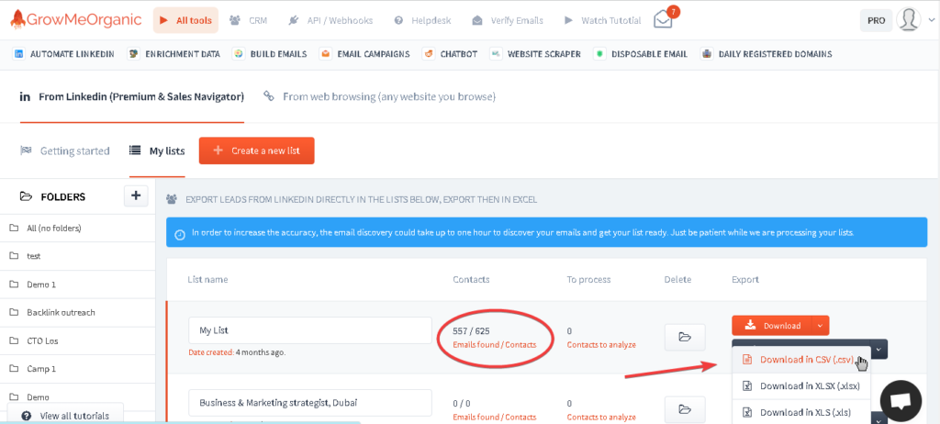This screenshot has height=424, width=940.
Task: Choose Download in CSV (.csv)
Action: pos(802,360)
